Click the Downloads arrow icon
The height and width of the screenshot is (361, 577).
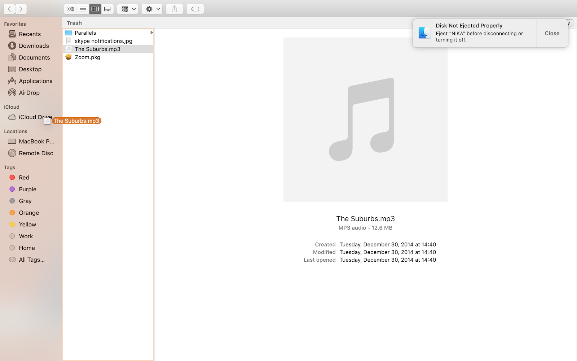tap(12, 46)
